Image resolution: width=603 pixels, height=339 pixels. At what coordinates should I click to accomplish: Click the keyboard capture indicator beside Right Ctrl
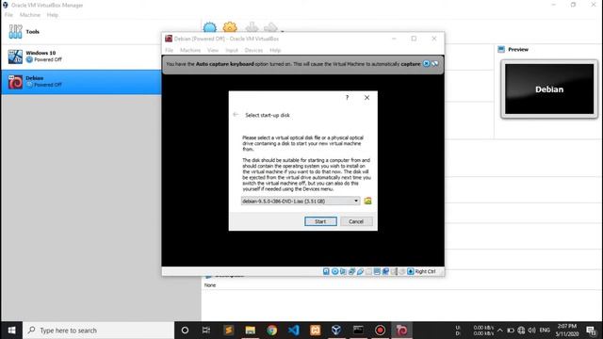coord(411,271)
